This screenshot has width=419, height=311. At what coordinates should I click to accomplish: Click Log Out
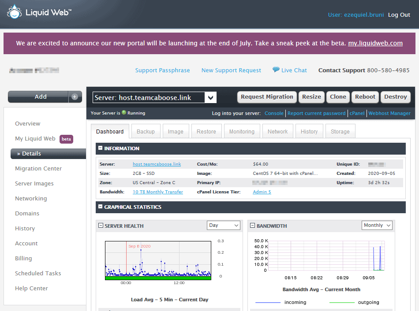click(x=399, y=15)
